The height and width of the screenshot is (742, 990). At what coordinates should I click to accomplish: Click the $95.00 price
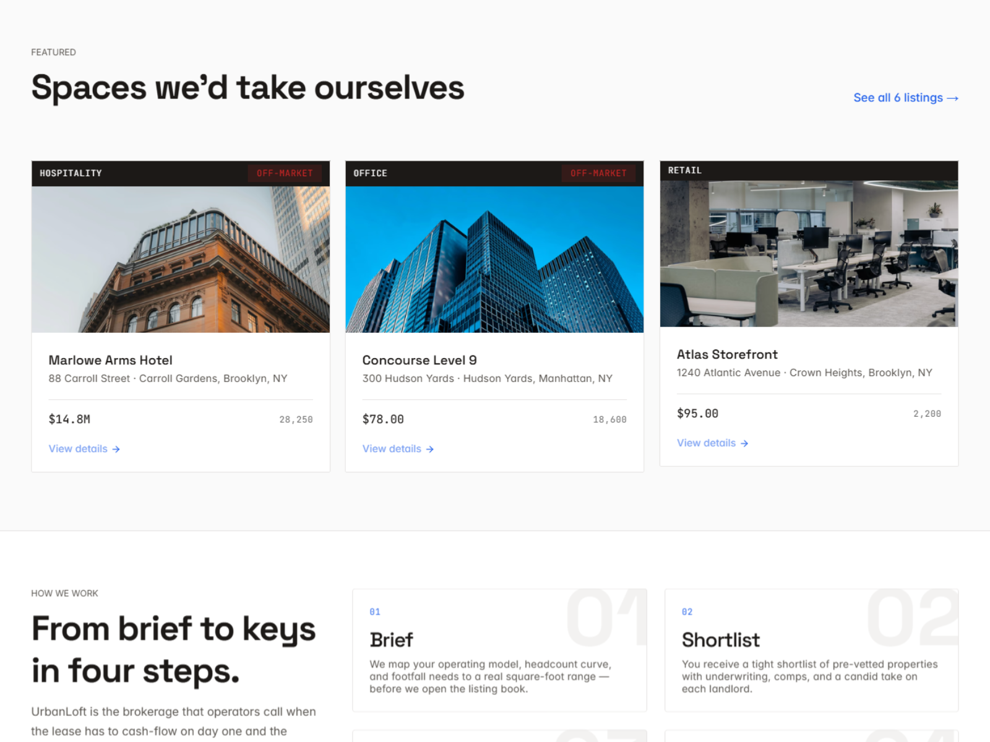pos(697,414)
